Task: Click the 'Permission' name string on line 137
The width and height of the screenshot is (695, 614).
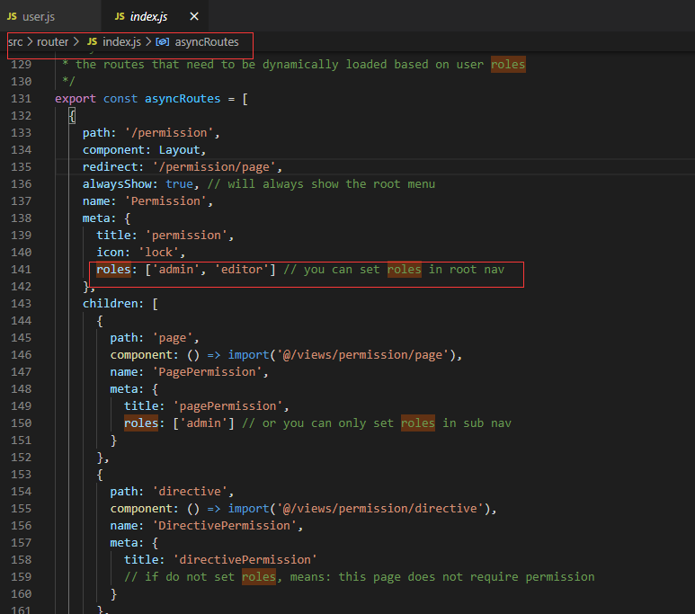Action: [x=165, y=201]
